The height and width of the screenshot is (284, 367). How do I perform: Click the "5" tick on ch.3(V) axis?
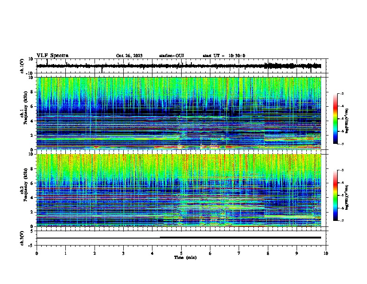click(x=32, y=231)
